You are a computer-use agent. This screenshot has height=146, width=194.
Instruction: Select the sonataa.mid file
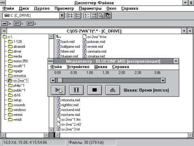(94, 56)
